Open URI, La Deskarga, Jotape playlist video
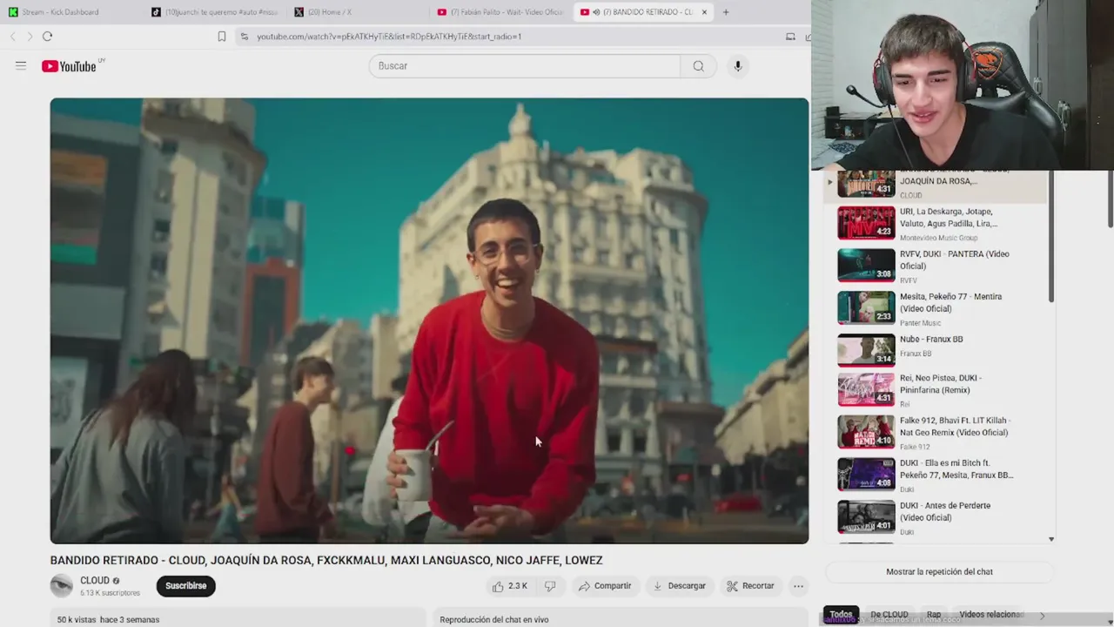The image size is (1114, 627). pyautogui.click(x=936, y=224)
